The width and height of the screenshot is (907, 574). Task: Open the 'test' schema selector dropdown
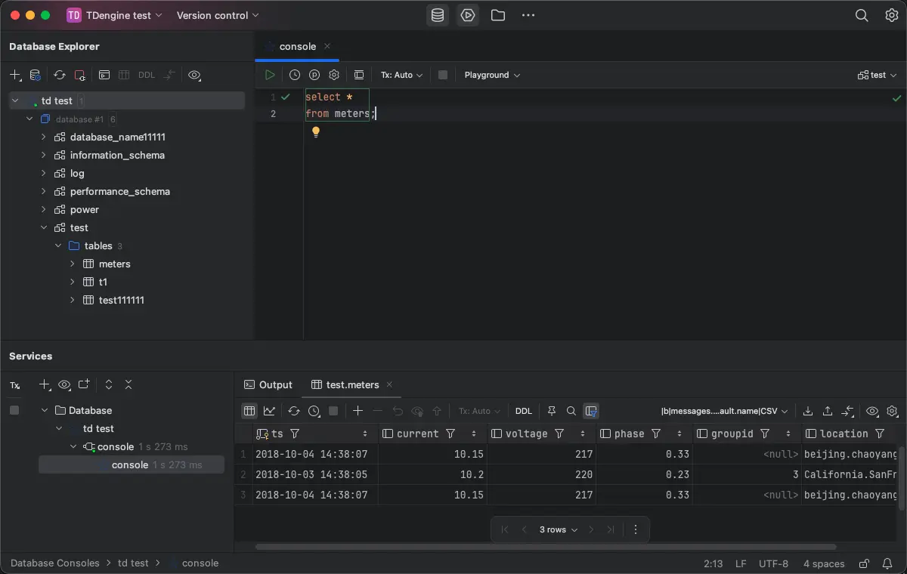pyautogui.click(x=878, y=75)
